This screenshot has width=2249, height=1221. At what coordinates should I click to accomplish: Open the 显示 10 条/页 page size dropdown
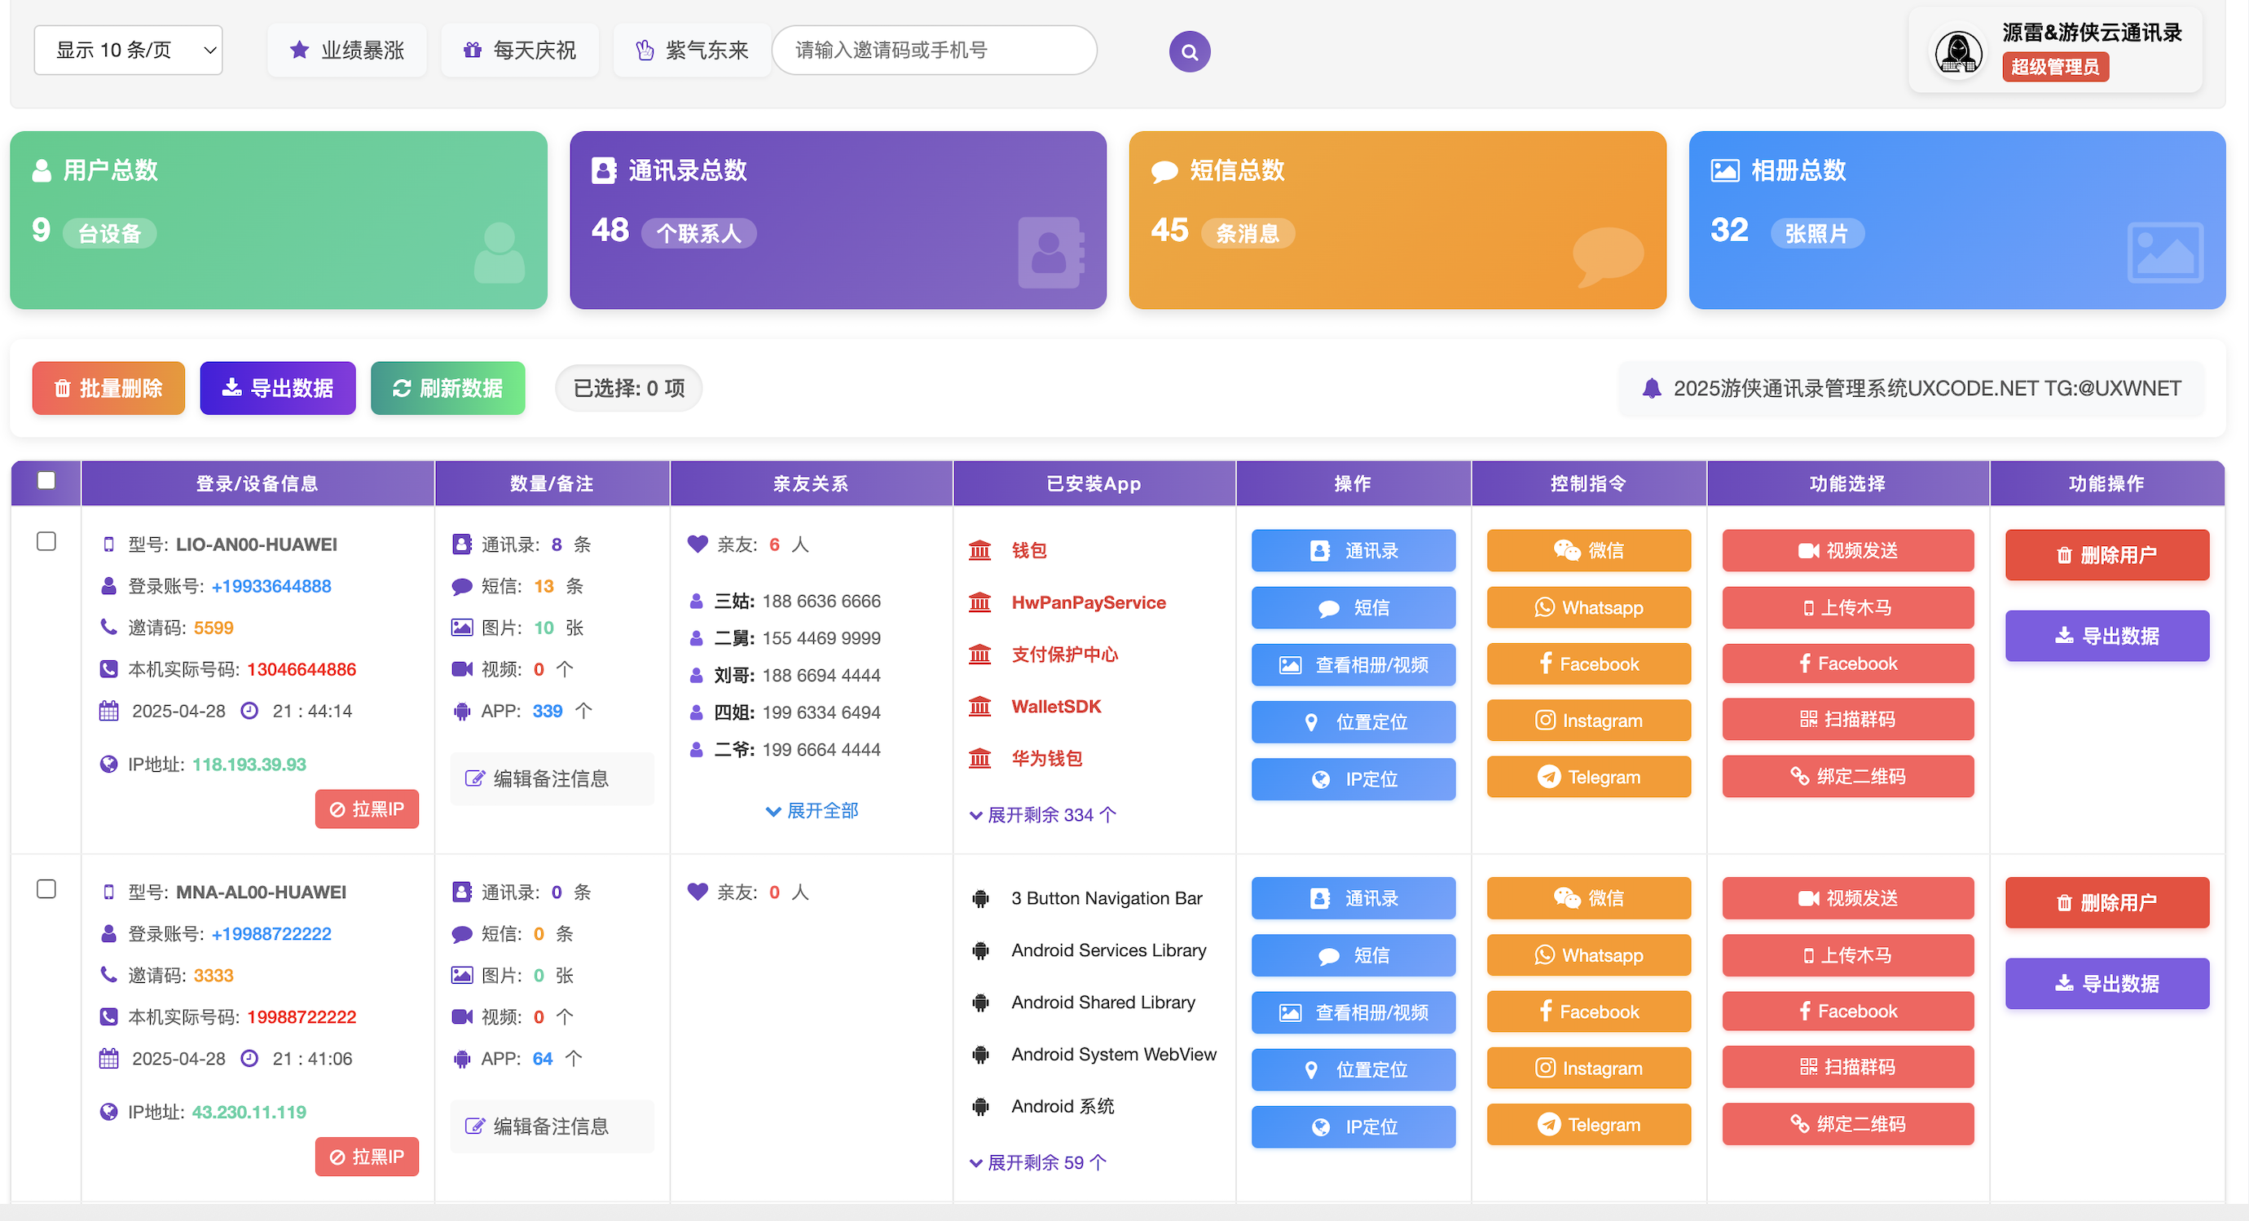point(129,50)
